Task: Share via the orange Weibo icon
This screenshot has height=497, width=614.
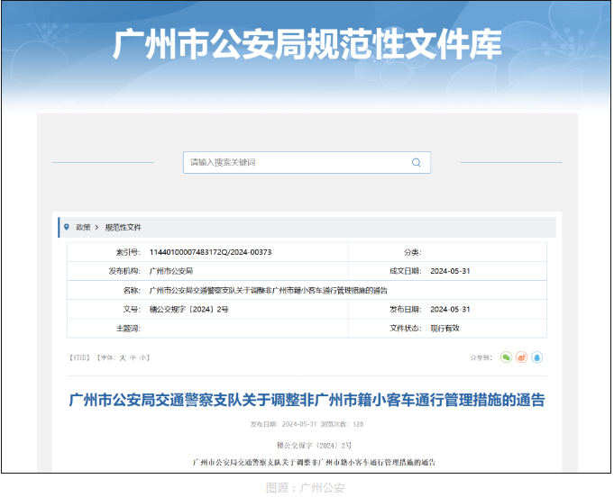Action: click(521, 357)
